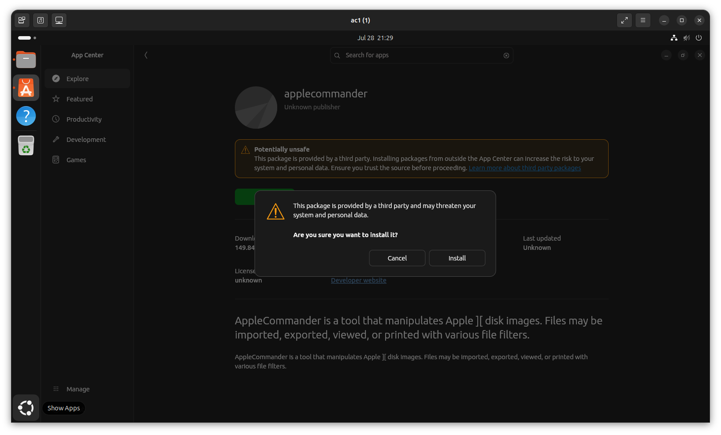Select the clock icon beside Productivity
This screenshot has width=721, height=435.
pos(56,119)
